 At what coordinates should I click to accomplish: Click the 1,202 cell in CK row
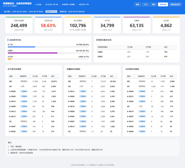point(153,86)
